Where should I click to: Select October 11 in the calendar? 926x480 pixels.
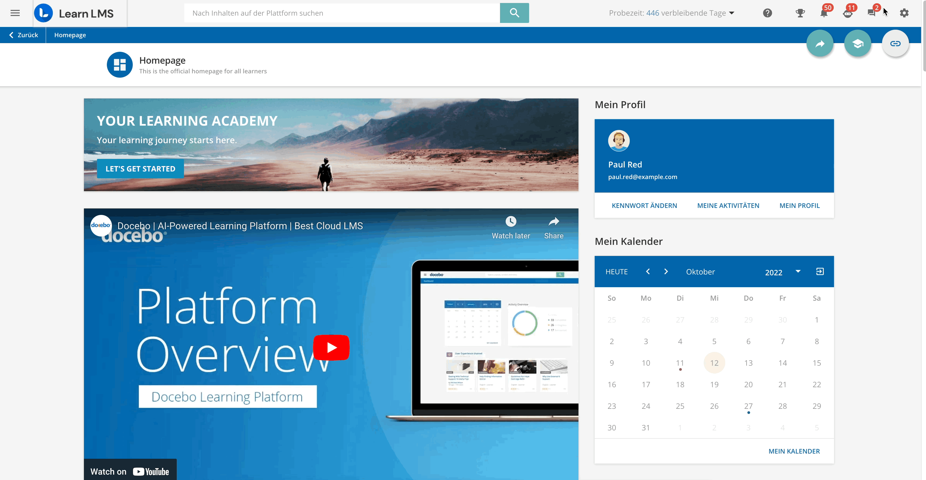(x=680, y=363)
